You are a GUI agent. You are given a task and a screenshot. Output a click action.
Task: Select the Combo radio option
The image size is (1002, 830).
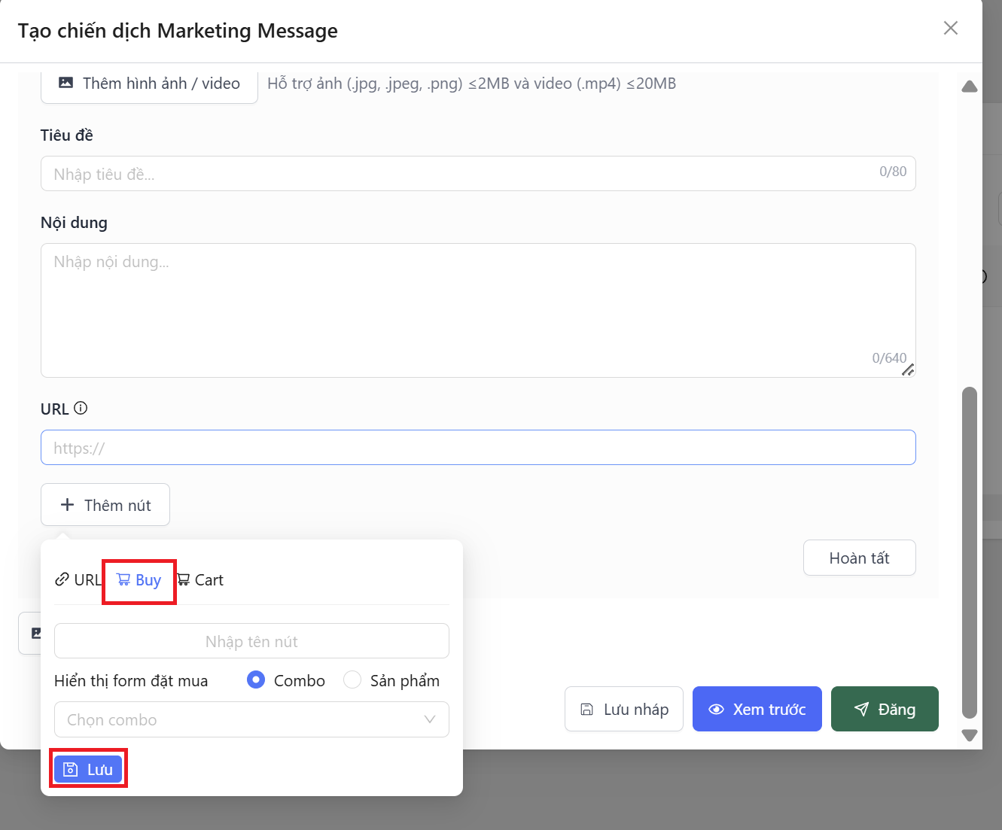pos(256,680)
